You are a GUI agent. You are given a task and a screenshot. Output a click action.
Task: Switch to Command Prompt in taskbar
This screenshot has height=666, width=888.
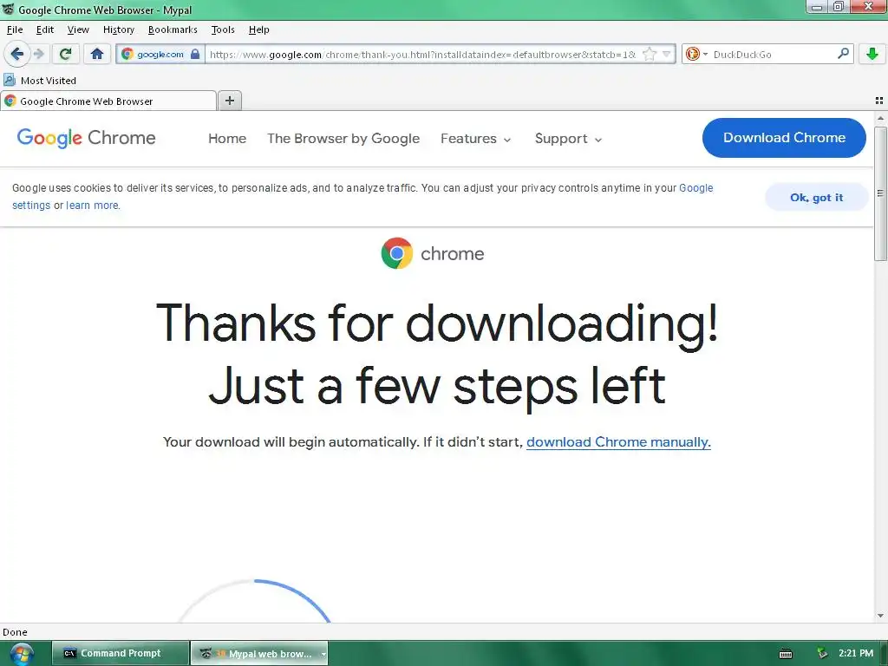coord(121,653)
